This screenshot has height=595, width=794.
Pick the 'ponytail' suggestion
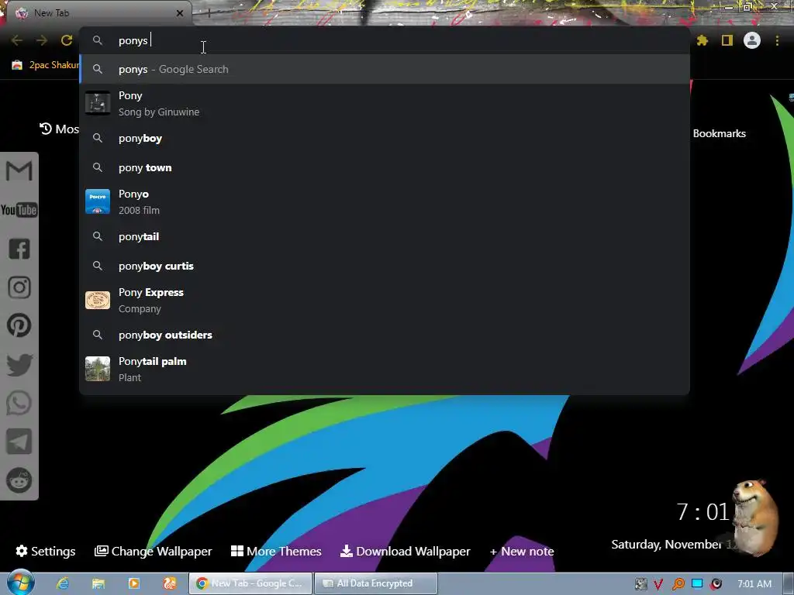(x=385, y=236)
